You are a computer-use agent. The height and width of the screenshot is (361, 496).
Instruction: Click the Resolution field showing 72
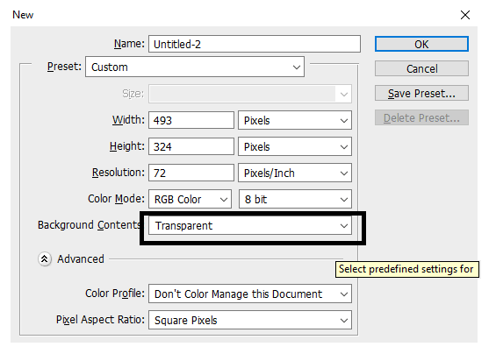pyautogui.click(x=191, y=173)
